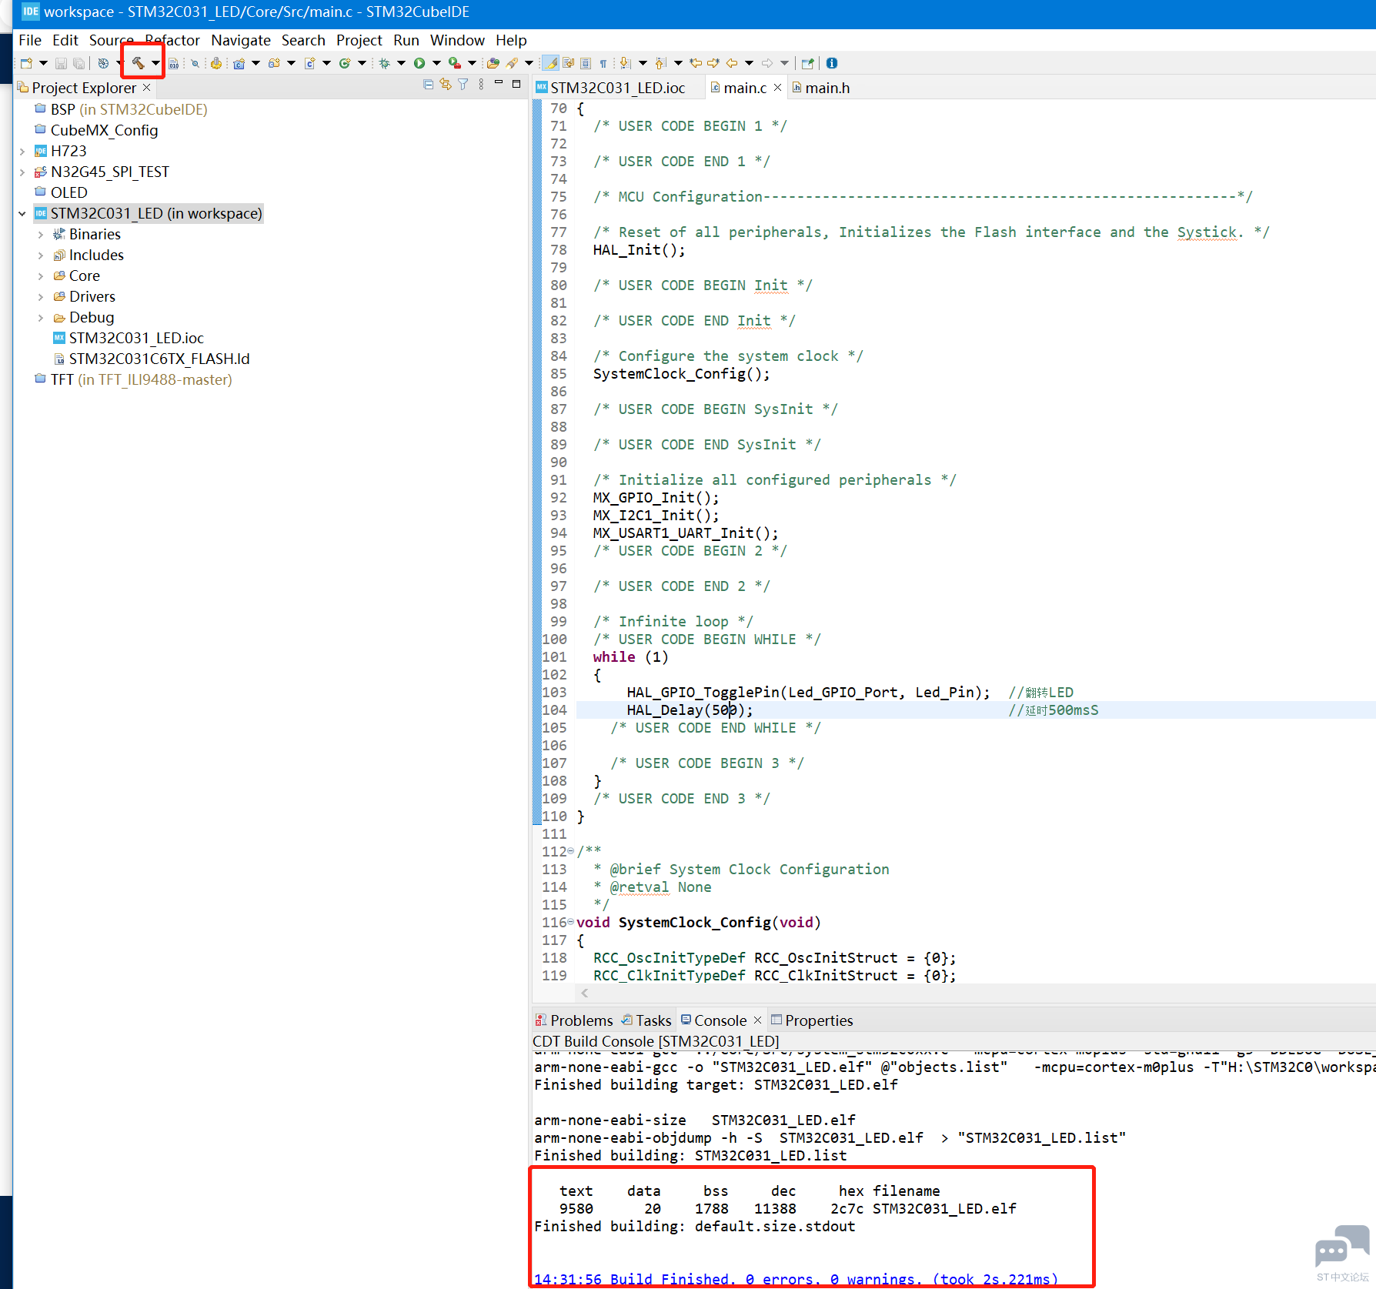The image size is (1376, 1289).
Task: Open the Project menu
Action: coord(359,40)
